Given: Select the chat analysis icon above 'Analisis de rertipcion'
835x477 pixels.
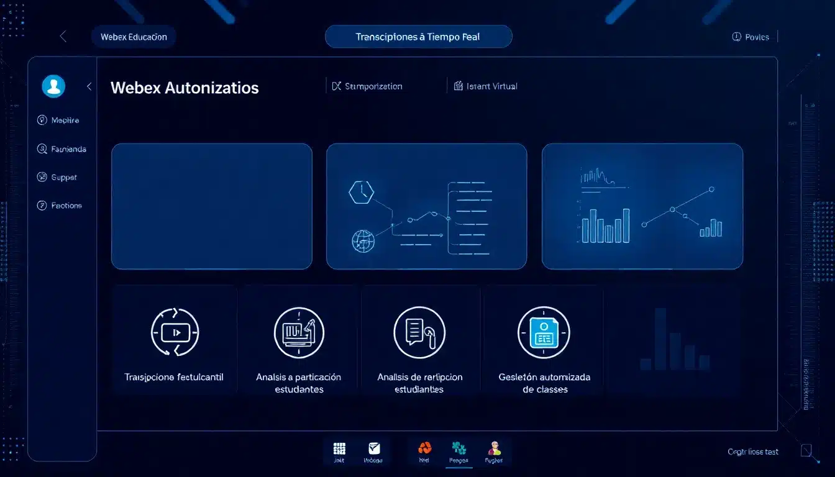Looking at the screenshot, I should click(419, 332).
